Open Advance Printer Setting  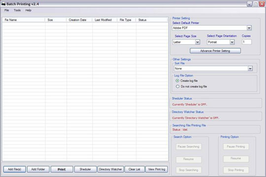pos(215,51)
